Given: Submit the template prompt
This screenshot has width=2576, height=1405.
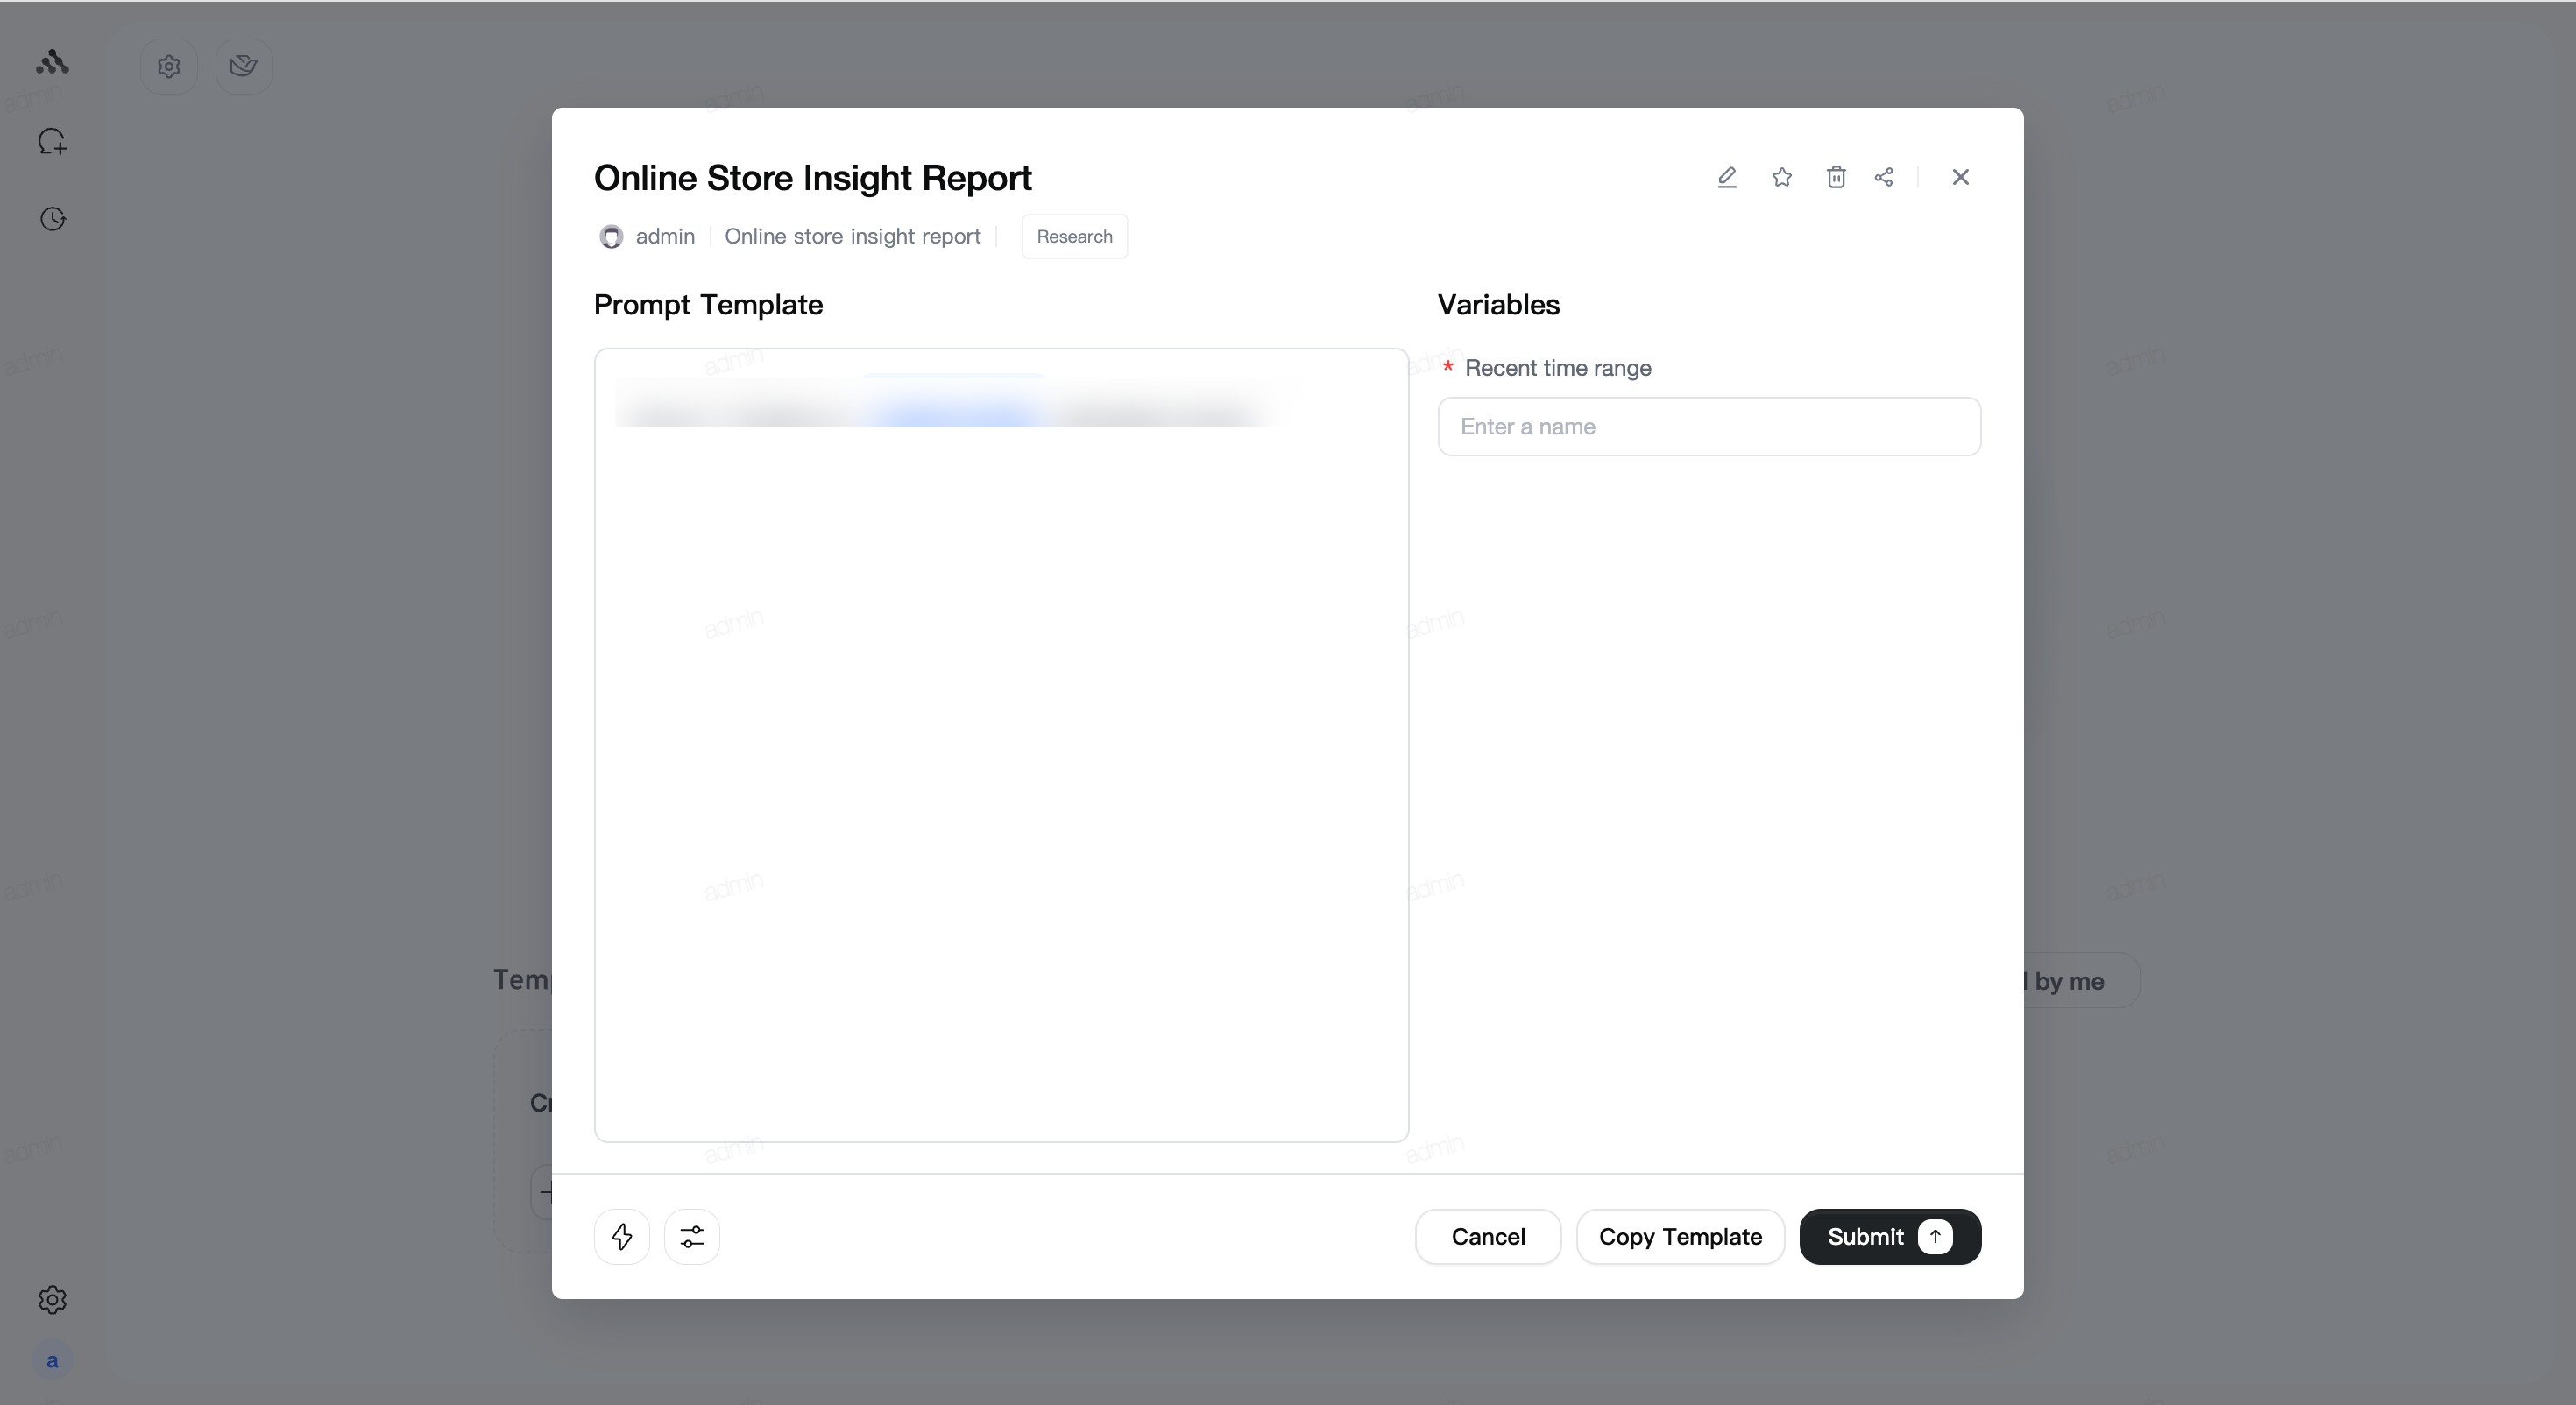Looking at the screenshot, I should 1890,1236.
